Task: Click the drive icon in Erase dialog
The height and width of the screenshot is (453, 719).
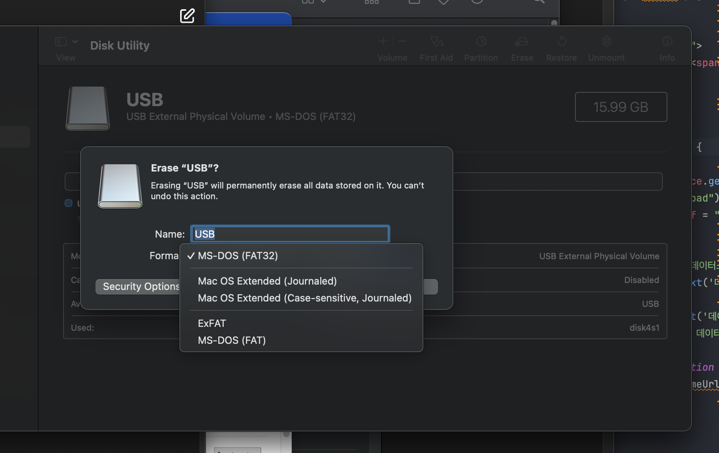Action: pos(120,186)
